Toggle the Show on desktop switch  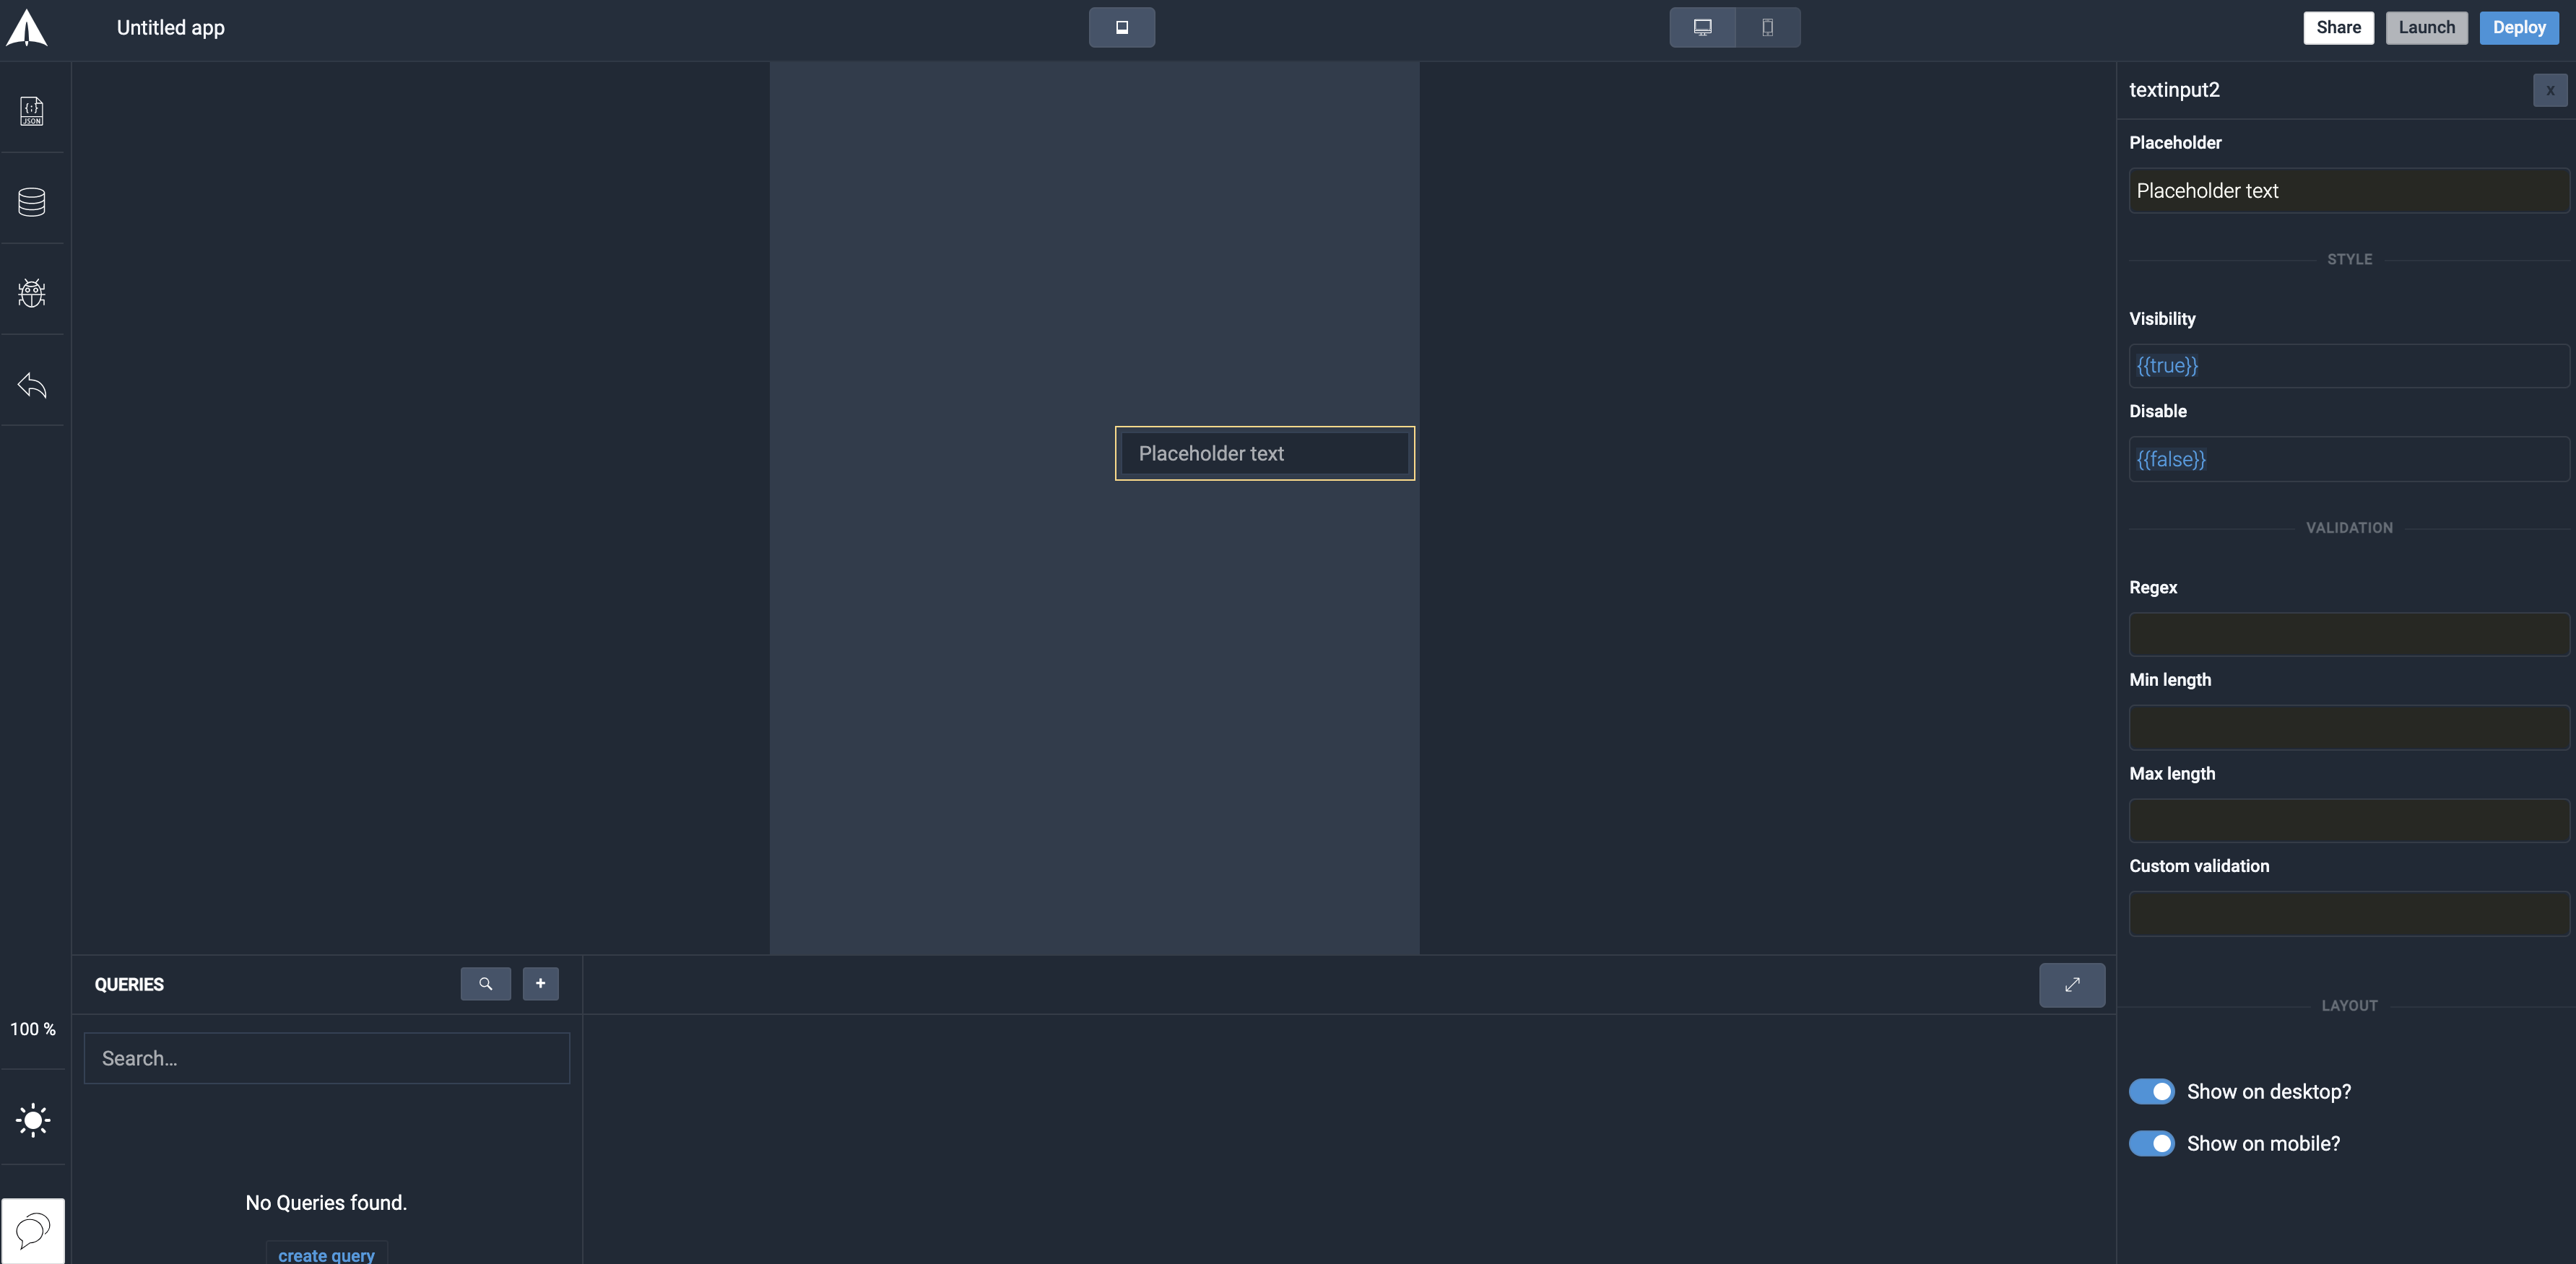coord(2151,1091)
